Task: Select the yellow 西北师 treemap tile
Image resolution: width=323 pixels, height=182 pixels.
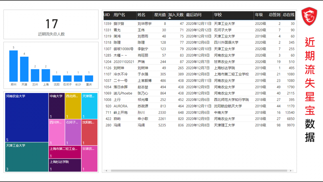Action: (73, 106)
